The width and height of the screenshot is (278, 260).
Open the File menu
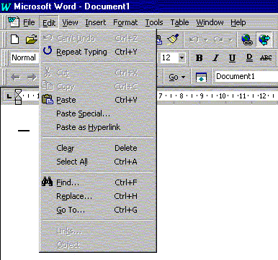(29, 22)
